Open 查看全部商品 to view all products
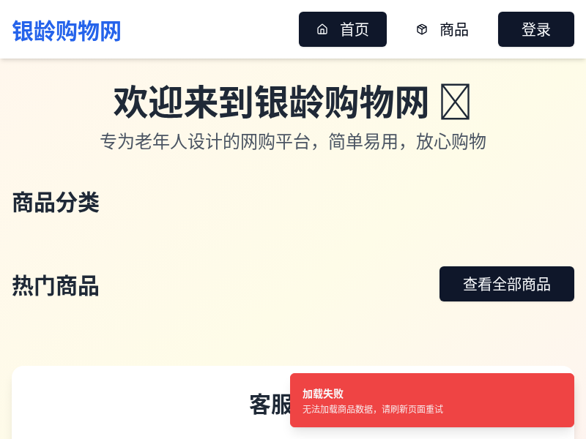The height and width of the screenshot is (439, 586). 507,284
